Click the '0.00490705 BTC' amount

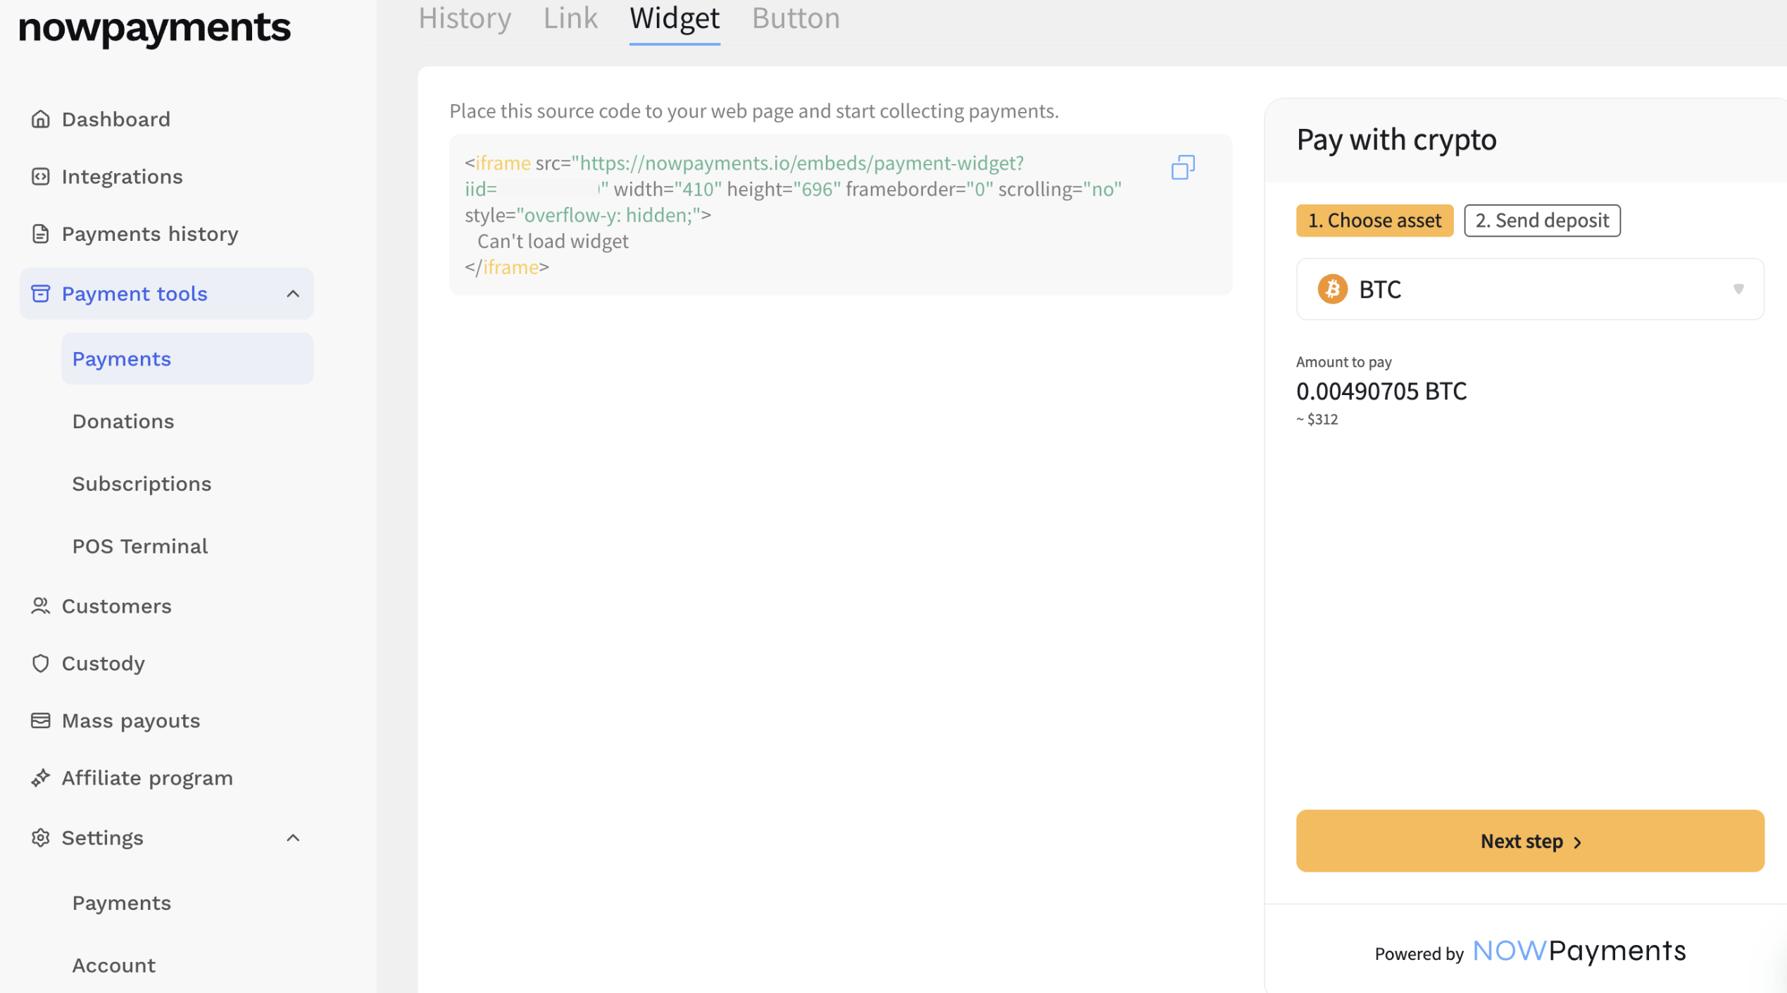1381,391
